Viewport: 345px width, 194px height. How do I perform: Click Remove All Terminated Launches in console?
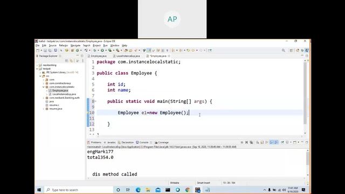click(x=251, y=142)
